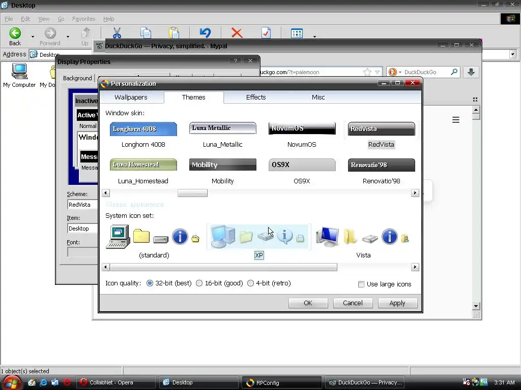Choose the XP system icon set
The height and width of the screenshot is (390, 521).
(x=259, y=237)
